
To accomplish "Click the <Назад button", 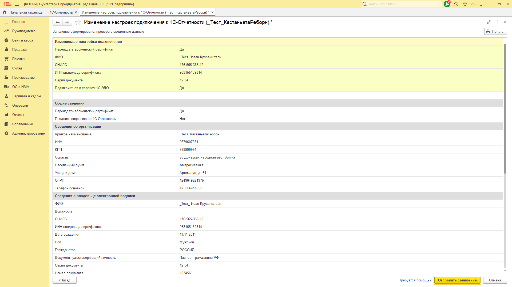I will (x=65, y=280).
